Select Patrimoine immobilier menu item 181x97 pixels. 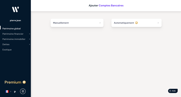(x=14, y=39)
